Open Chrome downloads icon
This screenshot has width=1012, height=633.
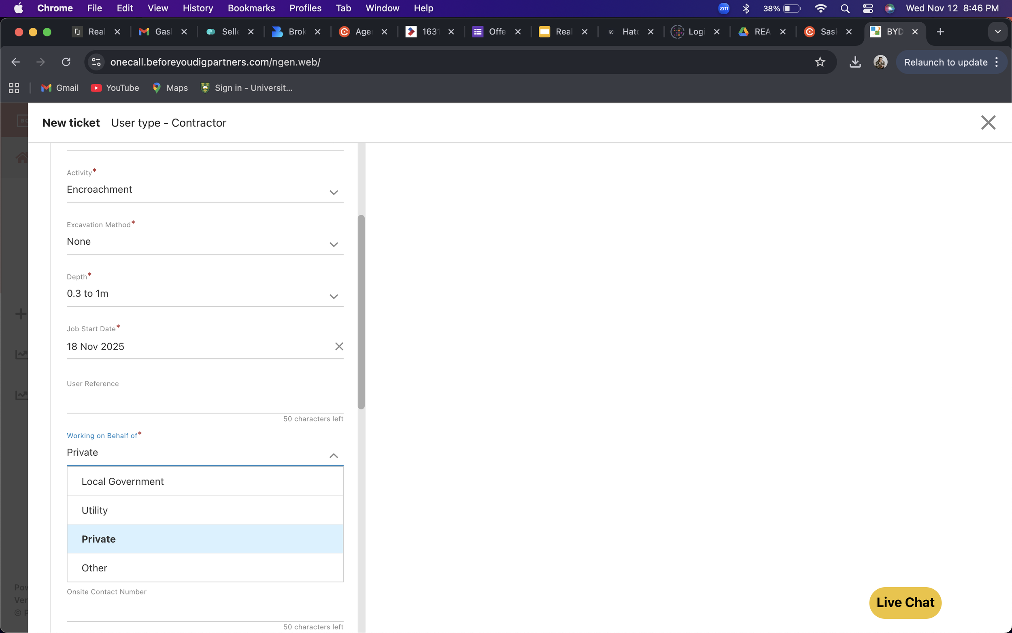pos(855,62)
